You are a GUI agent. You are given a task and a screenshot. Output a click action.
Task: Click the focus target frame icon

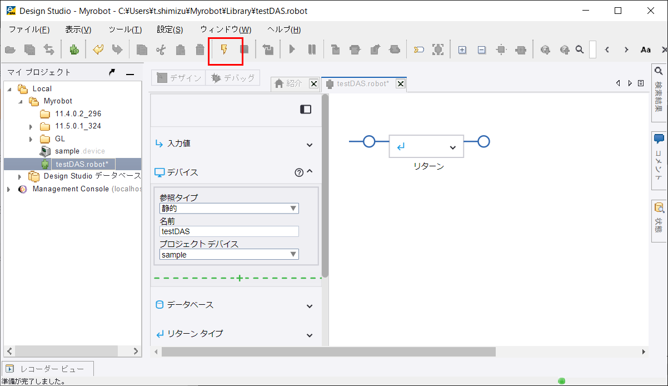(438, 50)
